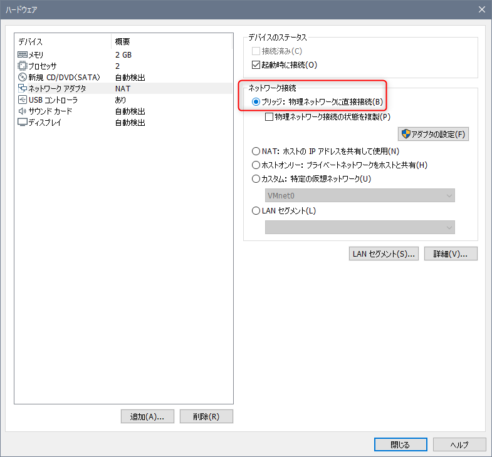Screen dimensions: 492x457
Task: Open the VMnet0 dropdown list
Action: [x=360, y=195]
